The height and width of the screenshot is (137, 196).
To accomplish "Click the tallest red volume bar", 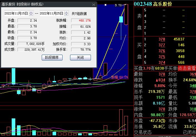I will click(x=121, y=122).
